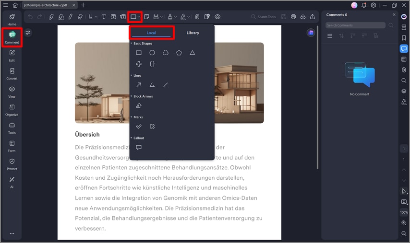Add an attachment with paperclip icon

pos(197,17)
